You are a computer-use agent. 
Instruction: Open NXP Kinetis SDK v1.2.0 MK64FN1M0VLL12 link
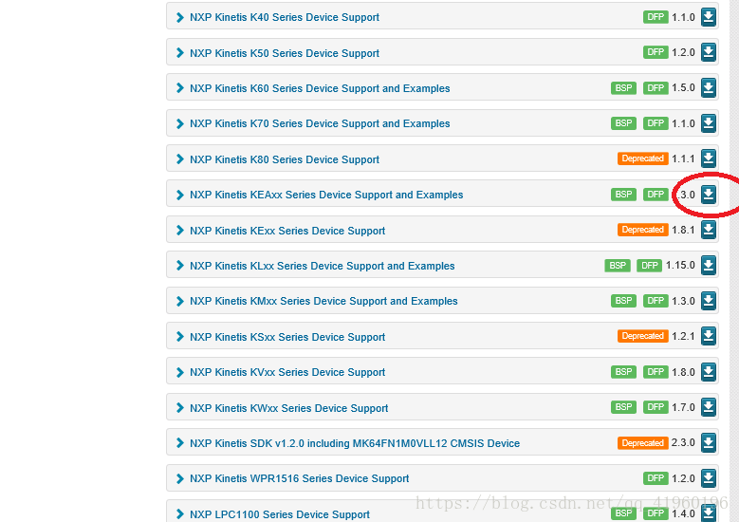(x=355, y=443)
